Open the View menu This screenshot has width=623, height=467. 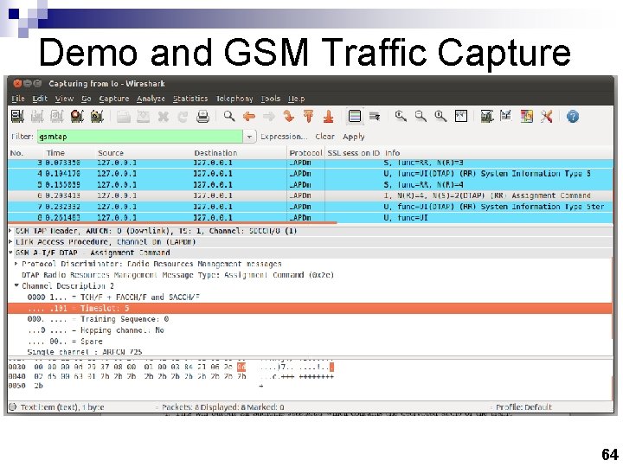pyautogui.click(x=64, y=99)
